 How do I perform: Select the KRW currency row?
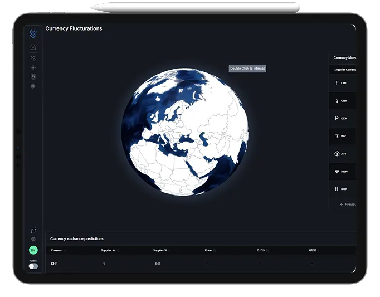[x=343, y=172]
